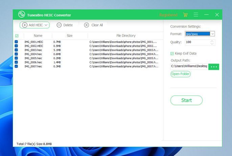Uncheck the IMG_0005.heic checkbox
232x156 pixels.
pos(16,58)
